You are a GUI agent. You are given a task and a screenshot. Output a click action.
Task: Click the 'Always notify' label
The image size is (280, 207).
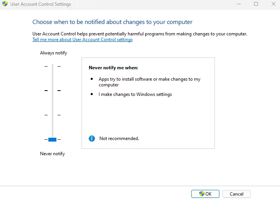coord(54,53)
